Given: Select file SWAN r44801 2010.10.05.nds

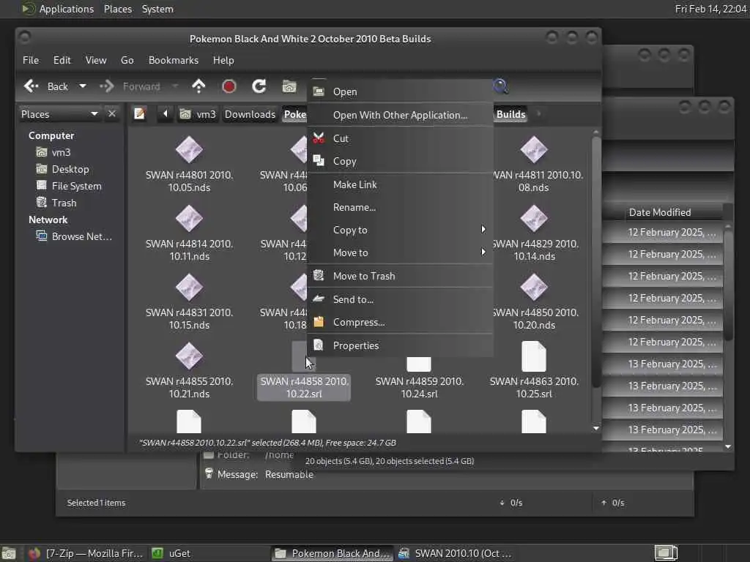Looking at the screenshot, I should [x=189, y=164].
